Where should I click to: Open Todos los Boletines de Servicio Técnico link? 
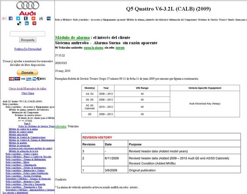pyautogui.click(x=37, y=126)
